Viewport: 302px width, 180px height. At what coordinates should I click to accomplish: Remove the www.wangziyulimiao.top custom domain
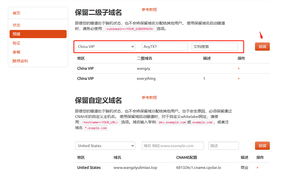(257, 168)
